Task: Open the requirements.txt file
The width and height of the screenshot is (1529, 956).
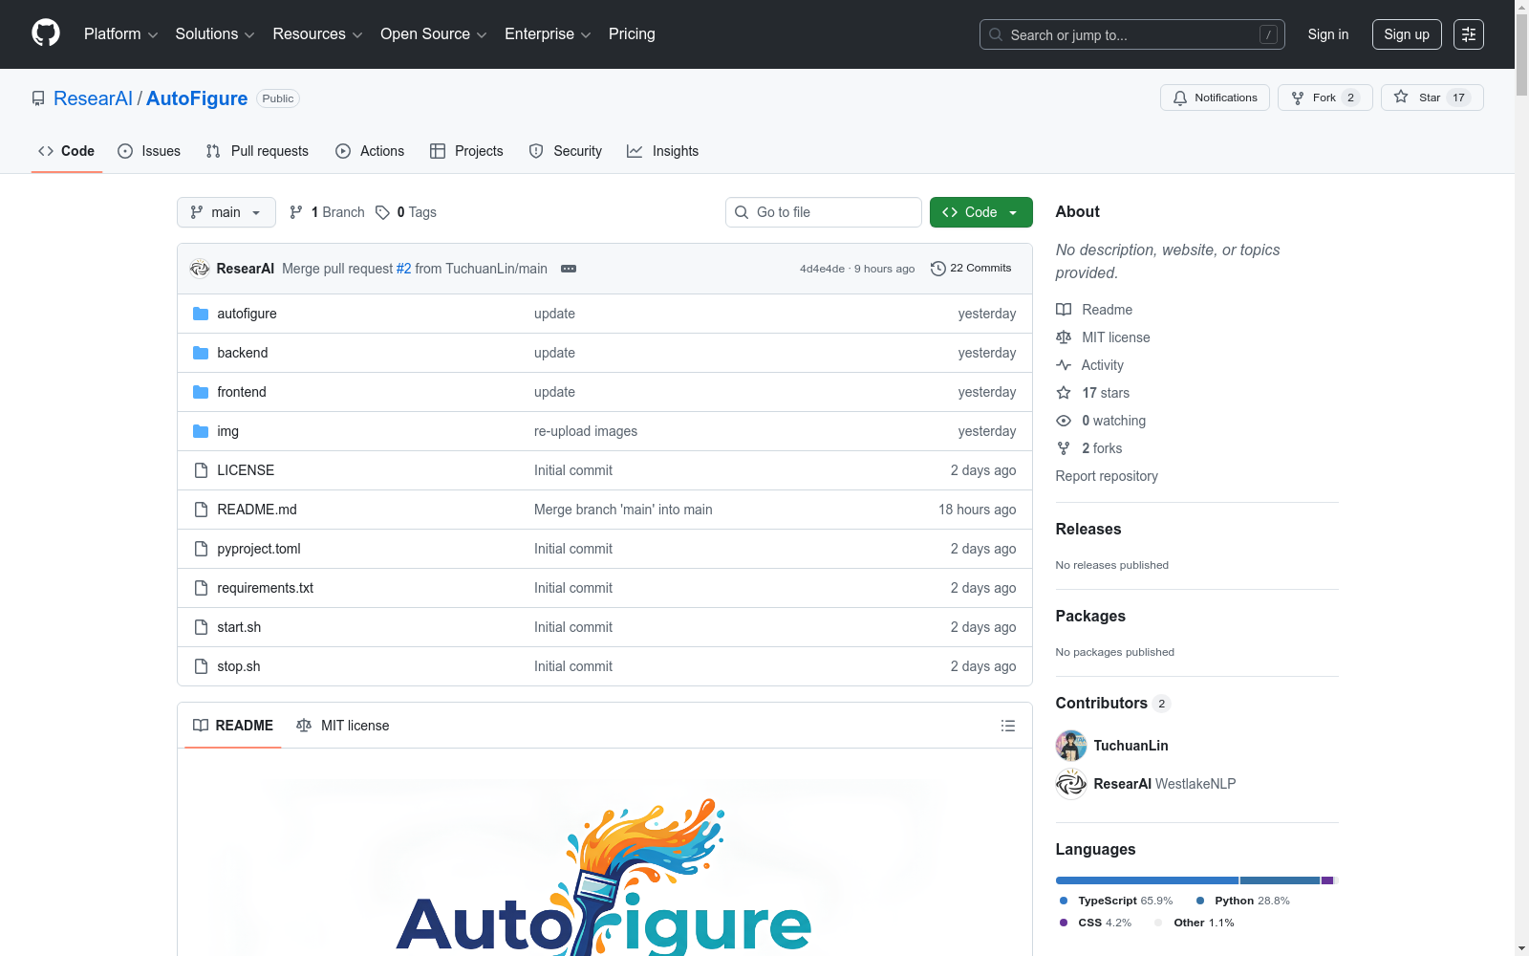Action: (x=265, y=588)
